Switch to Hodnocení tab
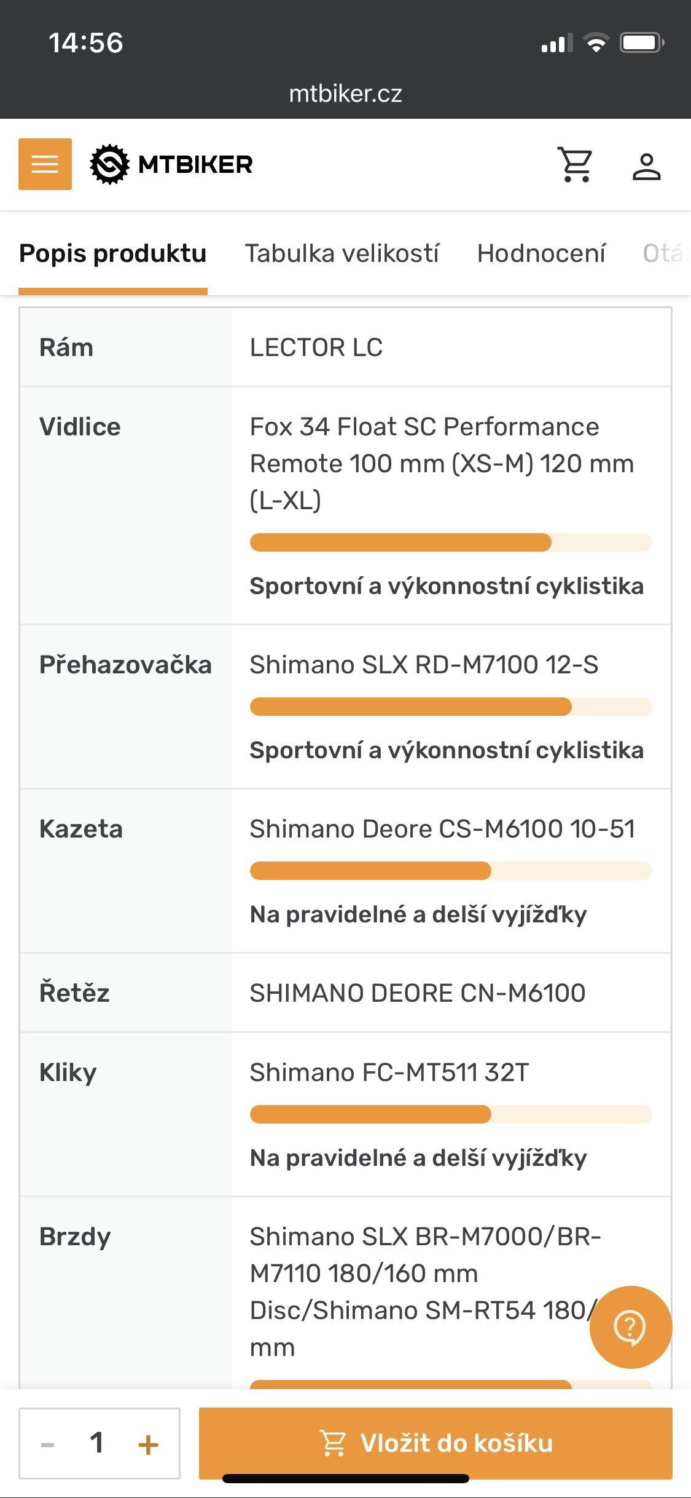The image size is (691, 1498). pyautogui.click(x=541, y=253)
